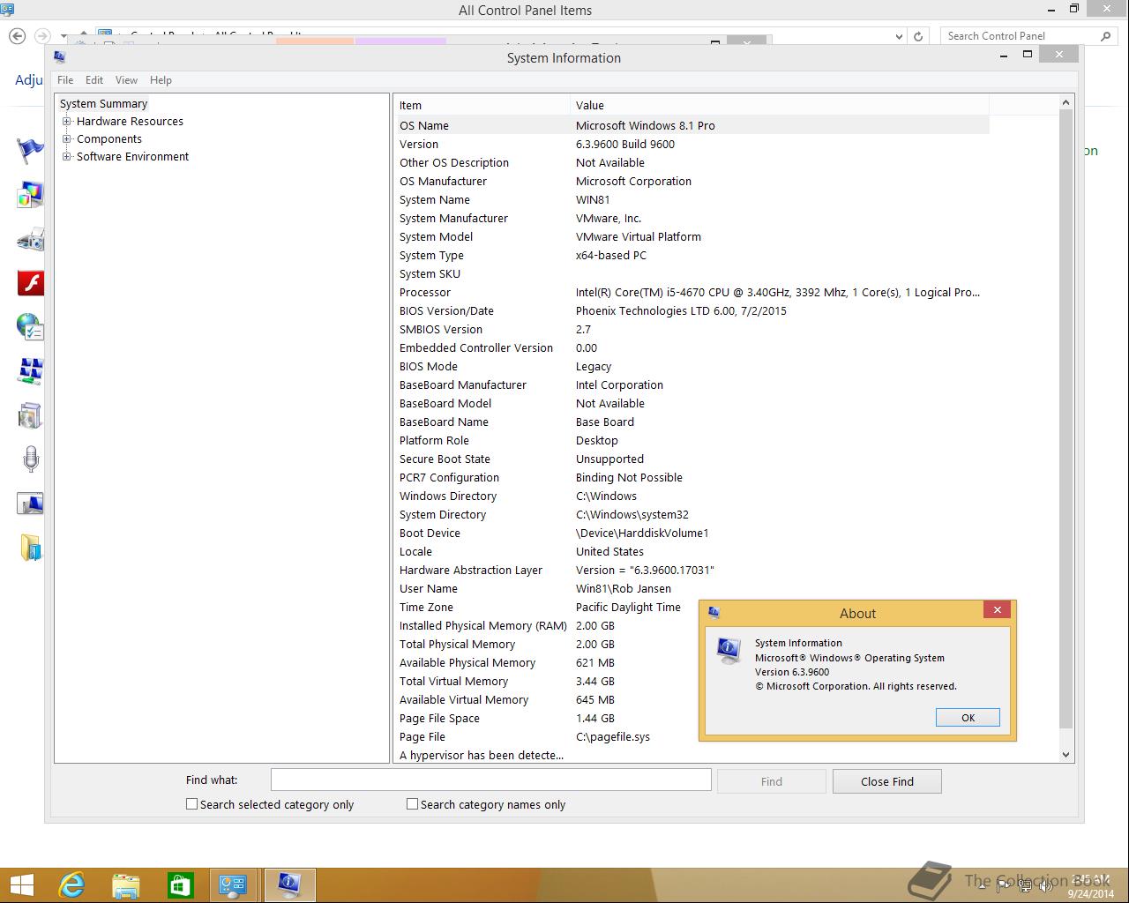
Task: Select Components tree label
Action: point(109,139)
